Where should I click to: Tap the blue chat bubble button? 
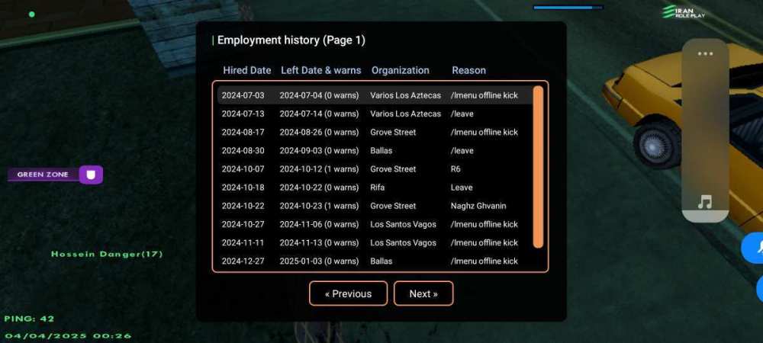[753, 248]
